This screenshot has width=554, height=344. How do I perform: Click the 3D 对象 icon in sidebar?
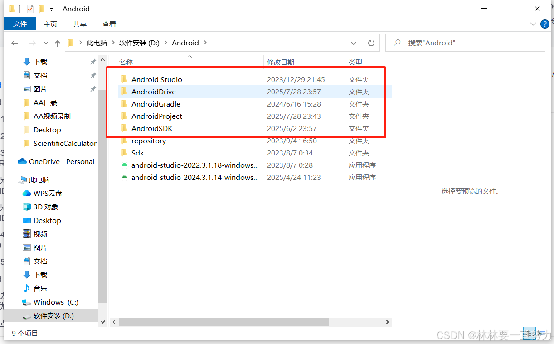click(26, 207)
